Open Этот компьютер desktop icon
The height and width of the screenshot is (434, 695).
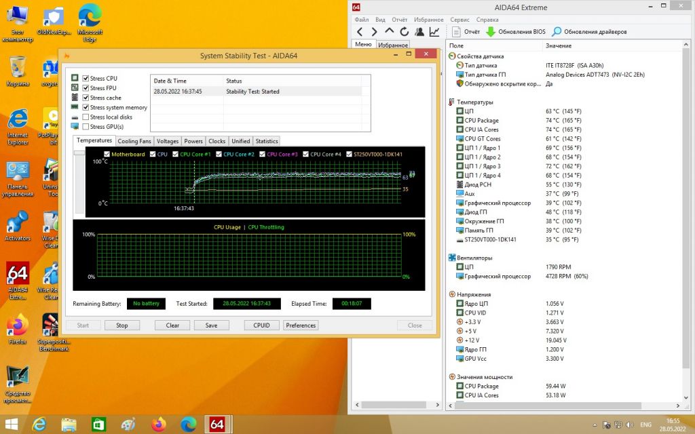coord(17,24)
